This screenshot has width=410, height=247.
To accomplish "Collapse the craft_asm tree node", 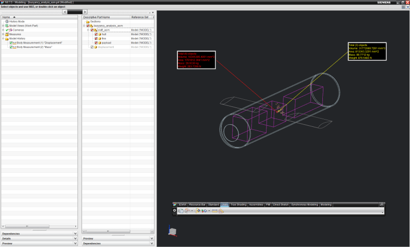I will tap(88, 30).
